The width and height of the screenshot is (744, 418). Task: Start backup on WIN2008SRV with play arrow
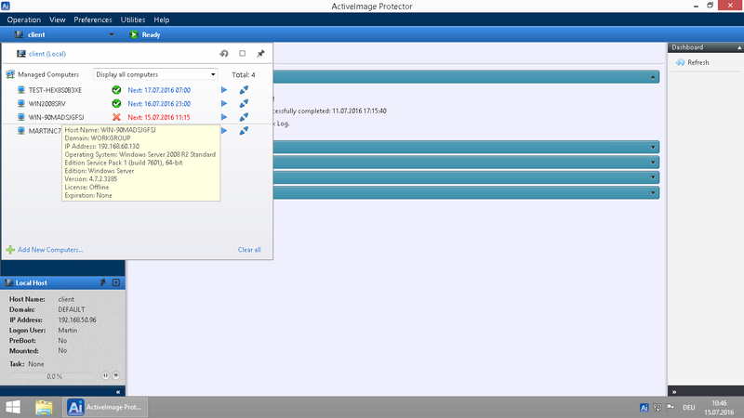click(224, 103)
